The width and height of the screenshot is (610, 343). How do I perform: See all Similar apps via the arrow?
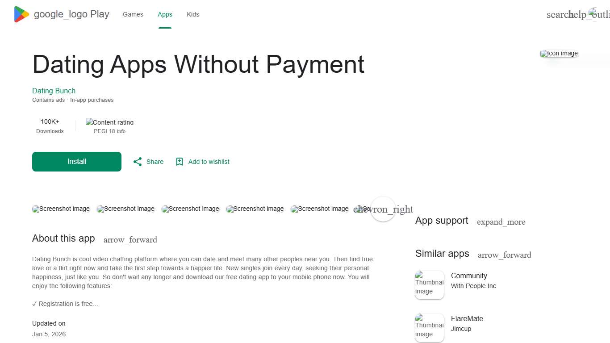click(504, 255)
